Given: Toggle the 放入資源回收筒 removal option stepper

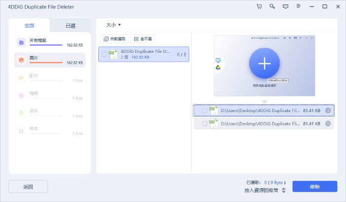Looking at the screenshot, I should click(x=284, y=190).
